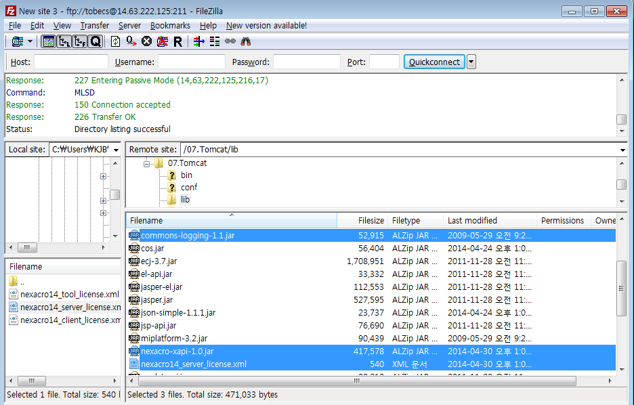Focus the Host input field
Screen dimensions: 634x405
click(71, 62)
